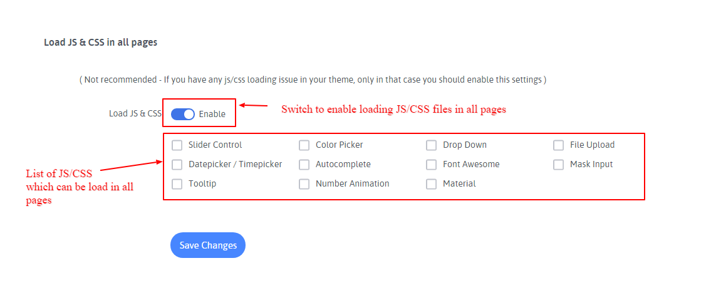Tick the Drop Down checkbox
Image resolution: width=716 pixels, height=283 pixels.
[432, 145]
